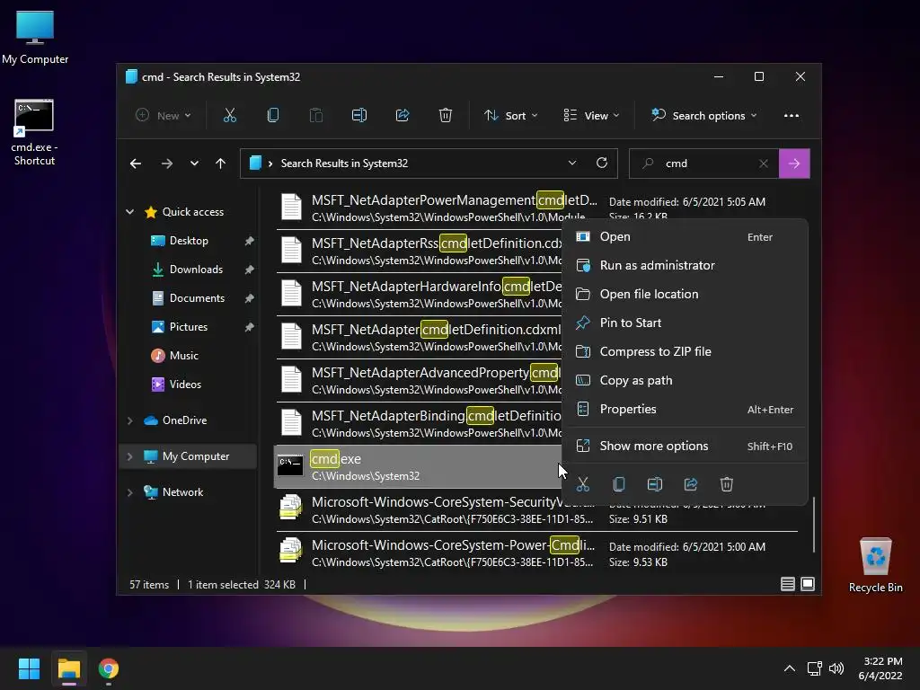
Task: Open Desktop in Quick access
Action: pyautogui.click(x=189, y=241)
